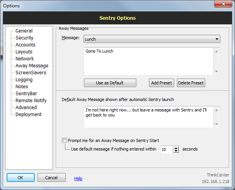Click into the Gone To Lunch text box
This screenshot has height=190, width=235.
click(149, 62)
